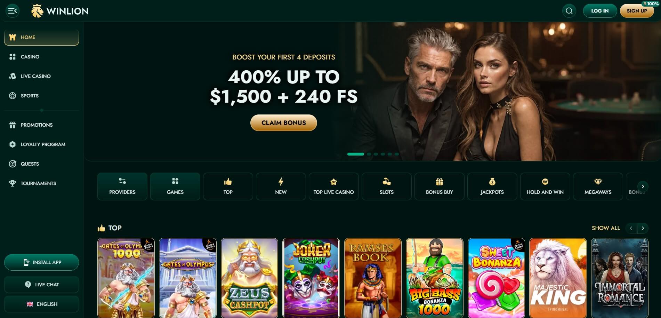Choose the Megaways diamond category

click(x=598, y=186)
